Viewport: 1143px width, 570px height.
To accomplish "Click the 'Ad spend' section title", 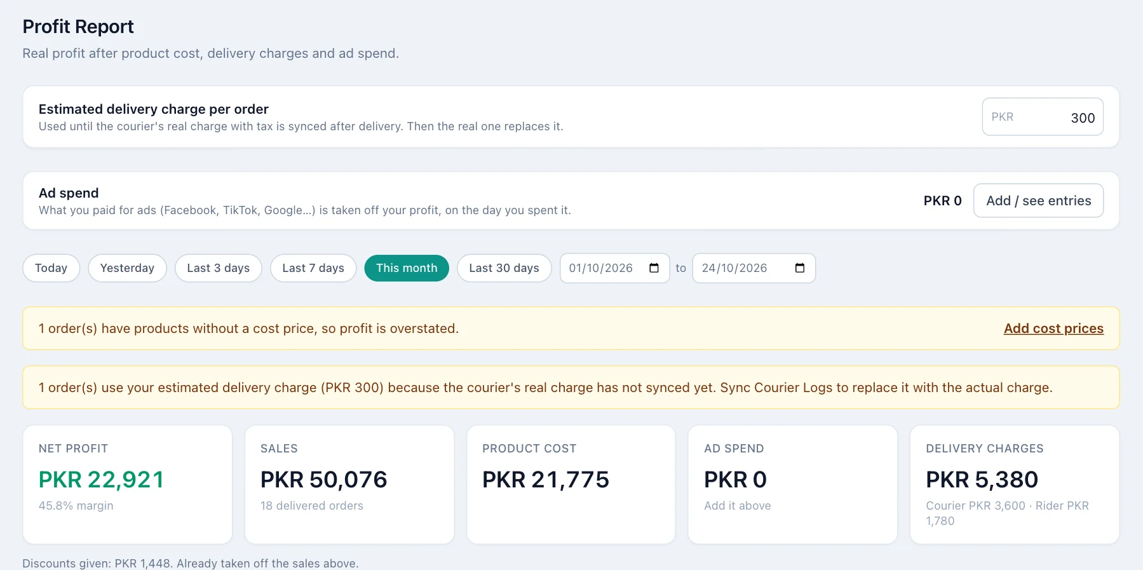I will click(69, 193).
